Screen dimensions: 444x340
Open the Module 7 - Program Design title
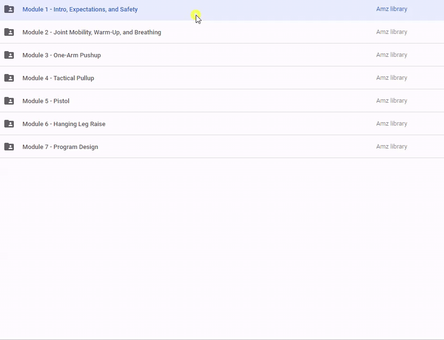[60, 147]
